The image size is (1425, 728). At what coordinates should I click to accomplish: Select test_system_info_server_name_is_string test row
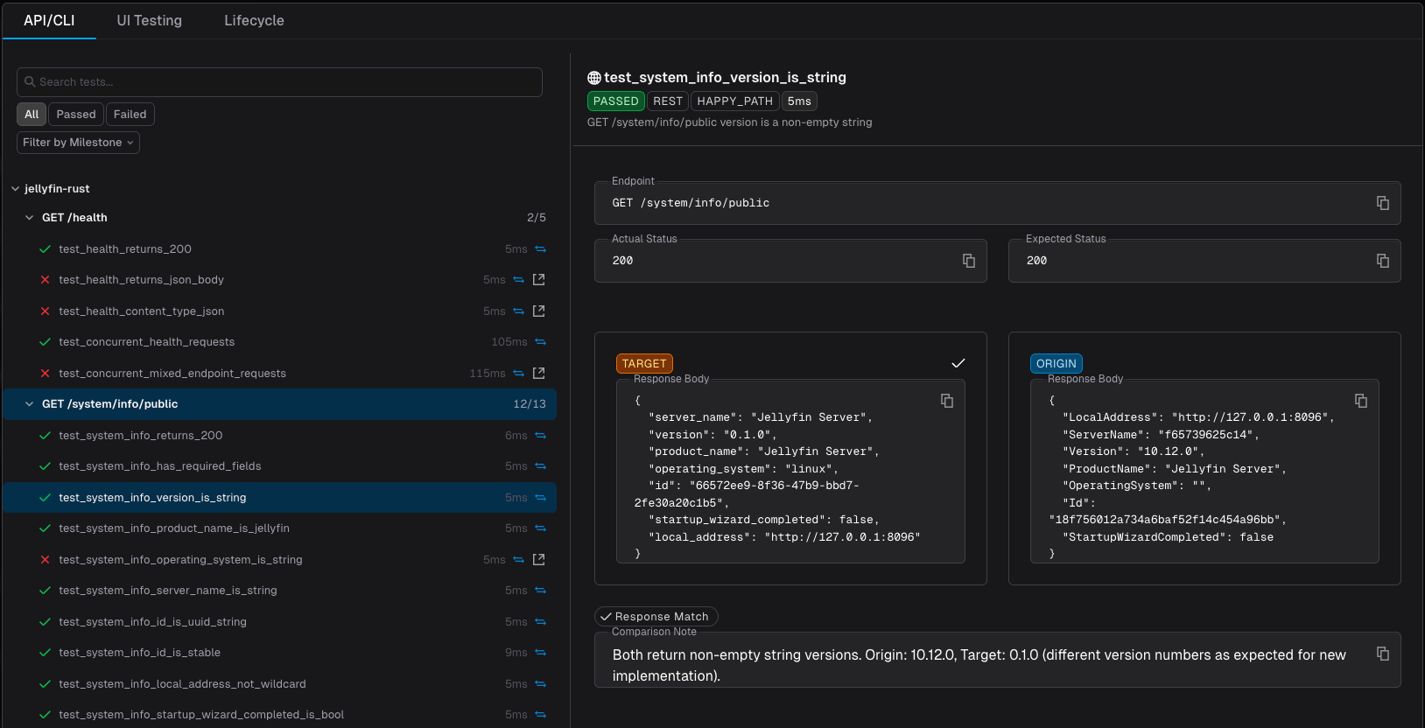280,591
